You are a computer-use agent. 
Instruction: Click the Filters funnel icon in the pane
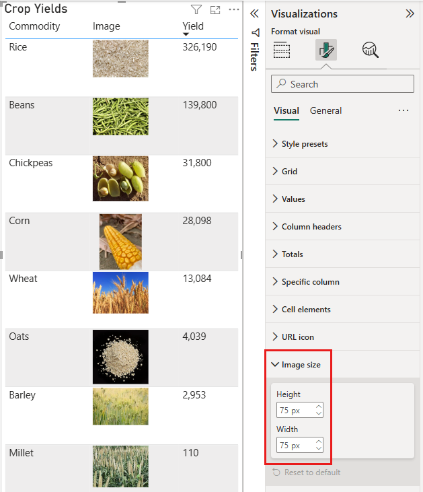256,32
